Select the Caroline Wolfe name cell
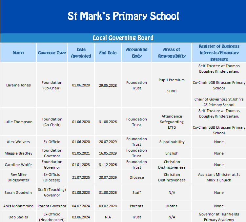 18,165
